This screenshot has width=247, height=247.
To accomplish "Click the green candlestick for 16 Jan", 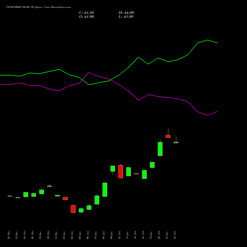I will click(144, 174).
